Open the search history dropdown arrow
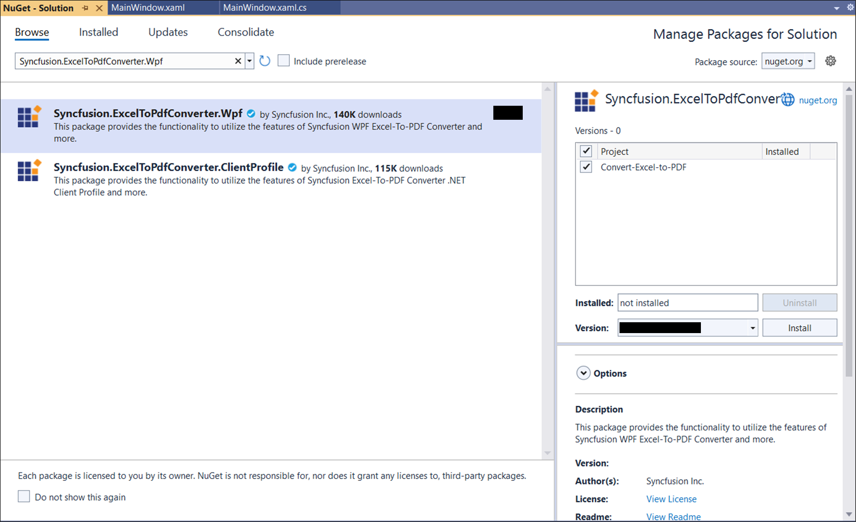Viewport: 856px width, 522px height. point(250,61)
